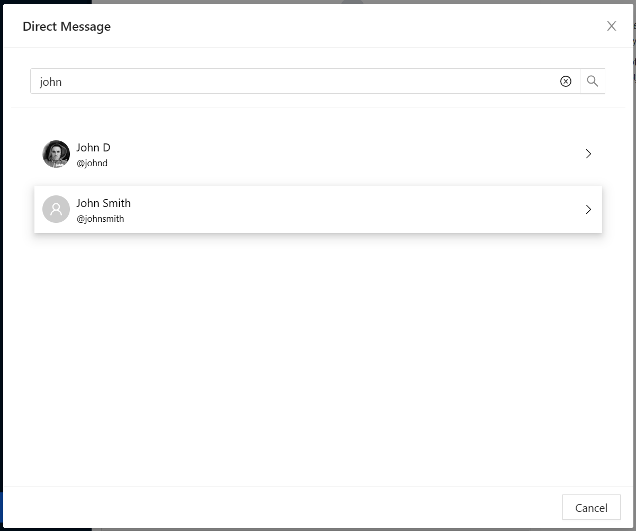636x531 pixels.
Task: Select the @johnd username link
Action: coord(93,163)
